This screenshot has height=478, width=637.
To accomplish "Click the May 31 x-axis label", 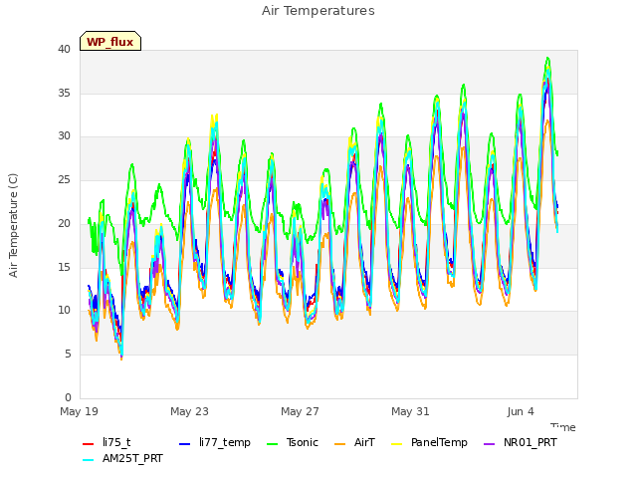I will click(411, 411).
